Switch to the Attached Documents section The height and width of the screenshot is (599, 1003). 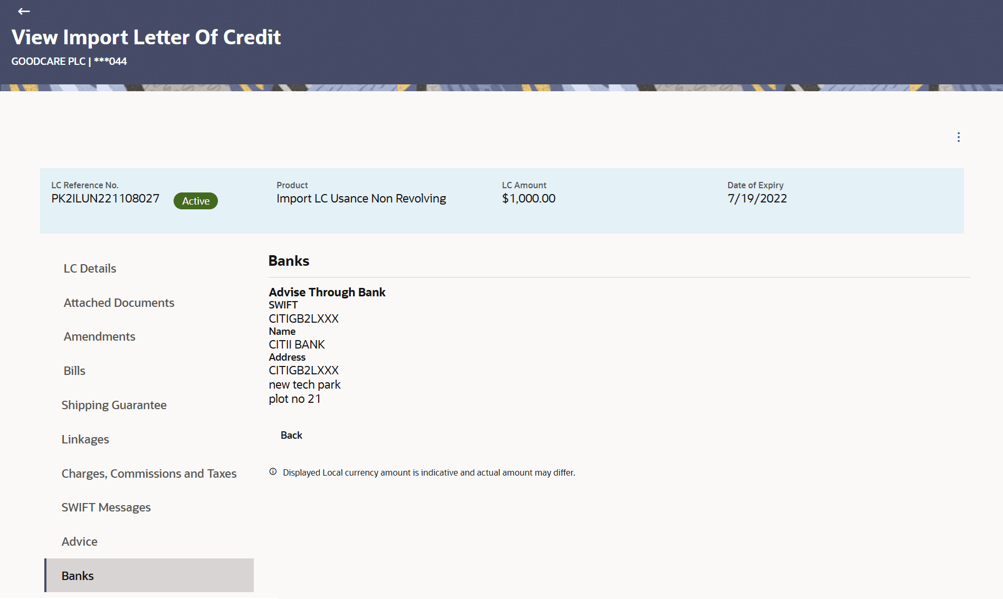point(119,302)
